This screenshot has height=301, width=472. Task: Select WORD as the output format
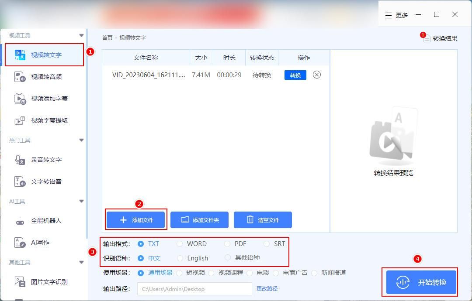pyautogui.click(x=180, y=244)
